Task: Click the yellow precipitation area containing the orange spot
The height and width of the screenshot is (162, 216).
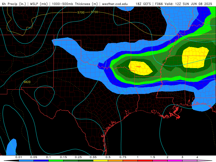Action: pyautogui.click(x=140, y=68)
